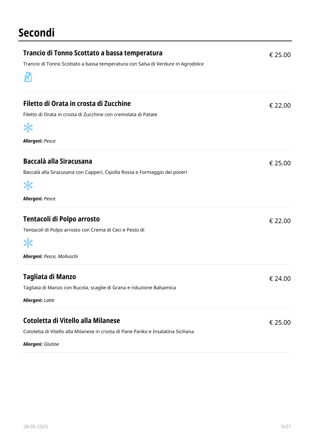Click the 28-05-2025 footer date
The width and height of the screenshot is (314, 444).
pos(36,427)
